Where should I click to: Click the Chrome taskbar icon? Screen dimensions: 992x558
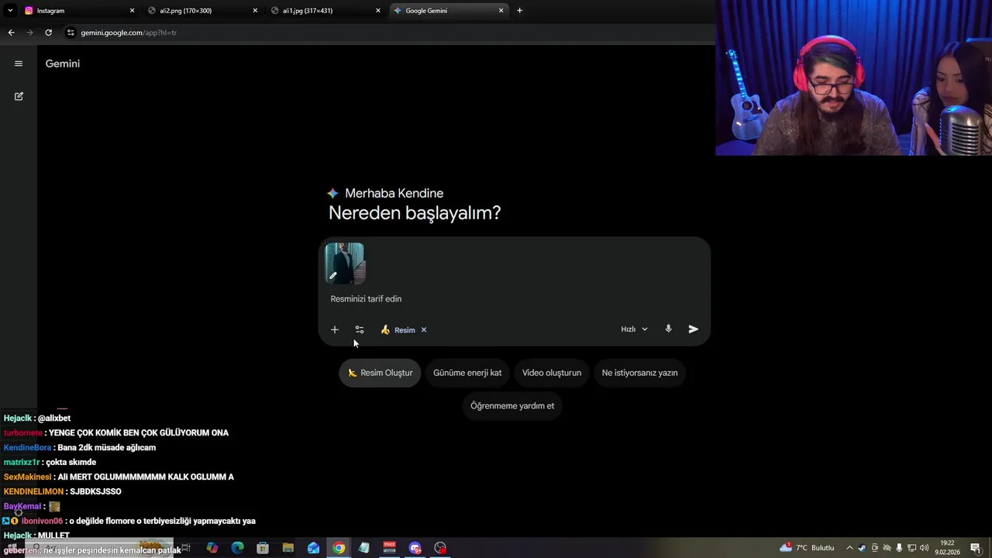point(339,548)
